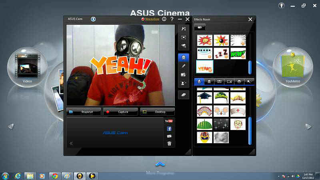Open Windows Explorer folder from taskbar
The image size is (320, 180).
click(30, 176)
